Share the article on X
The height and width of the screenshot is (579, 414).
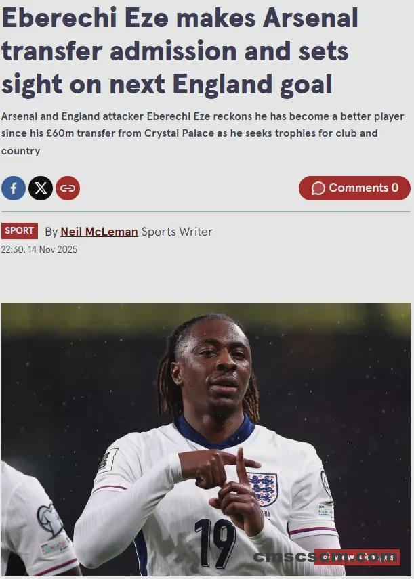(41, 188)
